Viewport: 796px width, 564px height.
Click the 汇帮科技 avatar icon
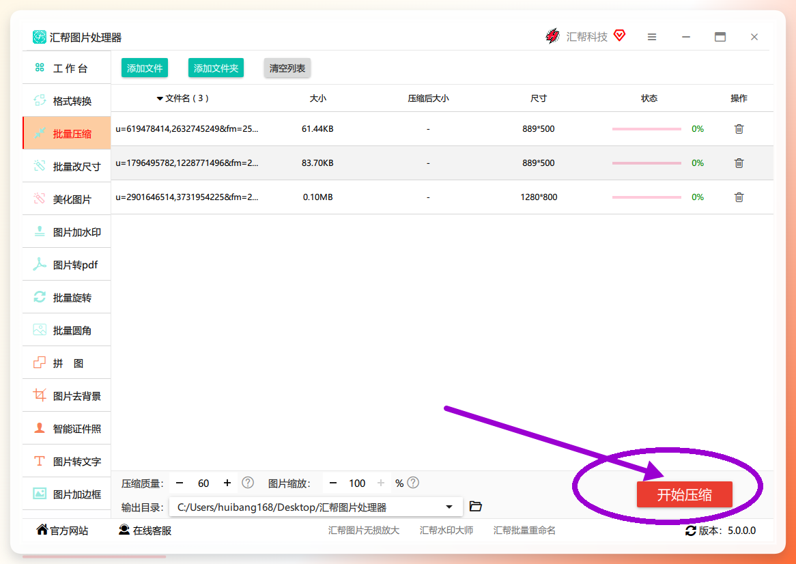(552, 36)
